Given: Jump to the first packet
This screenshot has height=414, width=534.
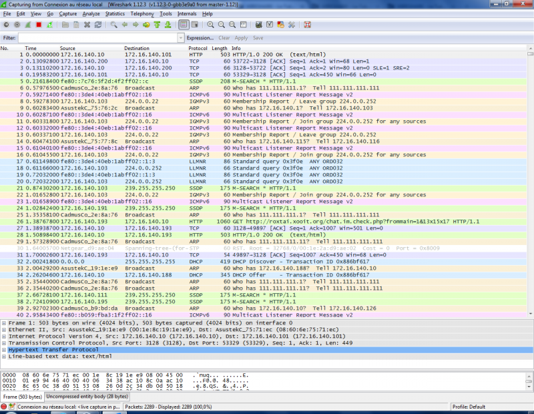Looking at the screenshot, I should pos(157,25).
